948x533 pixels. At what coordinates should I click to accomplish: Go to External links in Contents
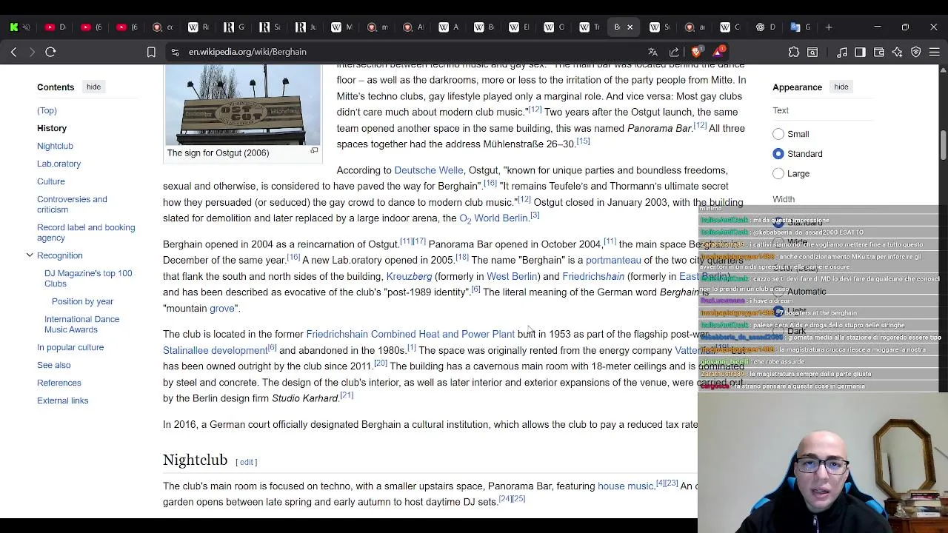click(62, 400)
